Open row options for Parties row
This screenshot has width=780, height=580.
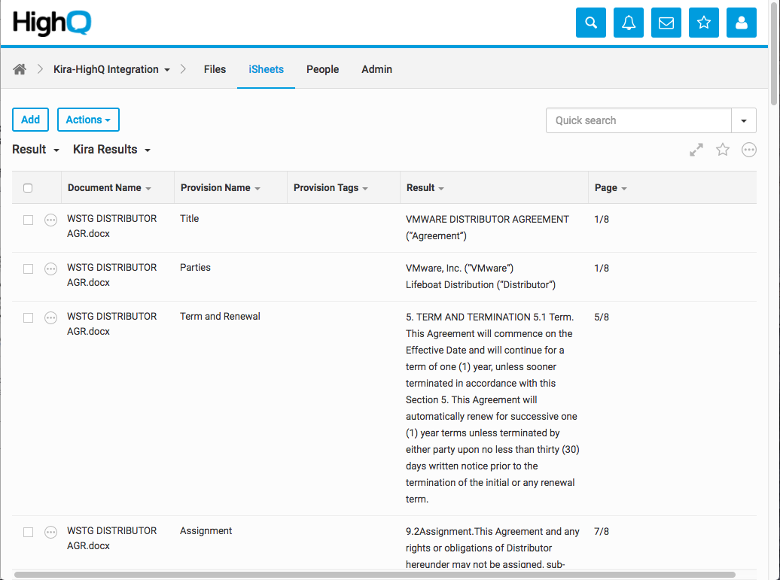[50, 269]
